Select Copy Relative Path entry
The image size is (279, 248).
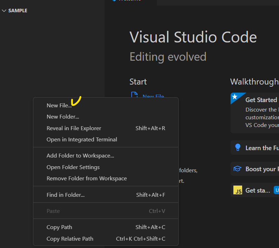point(106,239)
